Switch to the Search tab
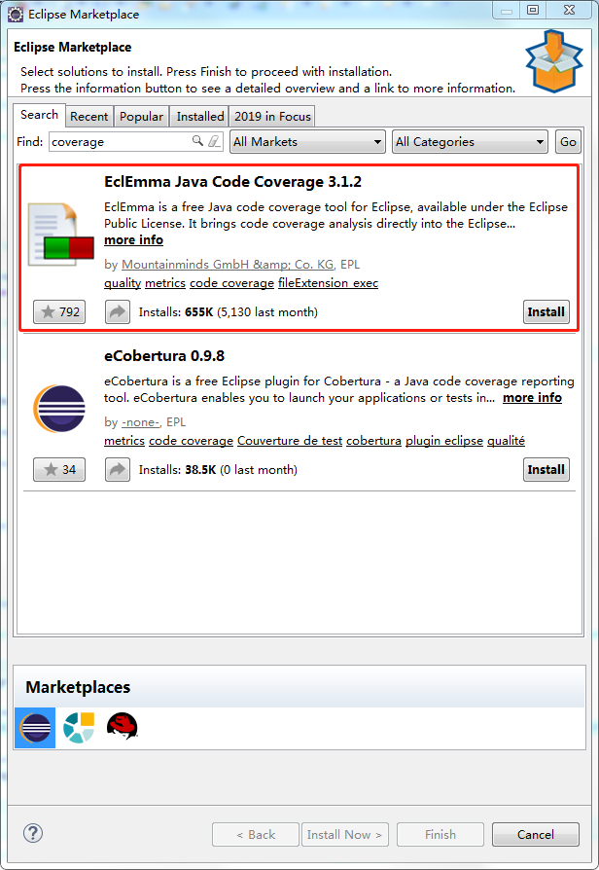Viewport: 599px width, 870px height. pyautogui.click(x=39, y=115)
